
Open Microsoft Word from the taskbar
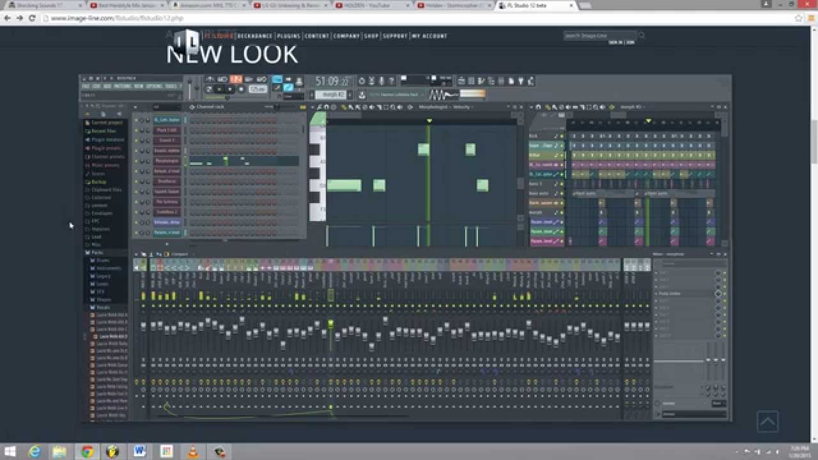[x=139, y=452]
